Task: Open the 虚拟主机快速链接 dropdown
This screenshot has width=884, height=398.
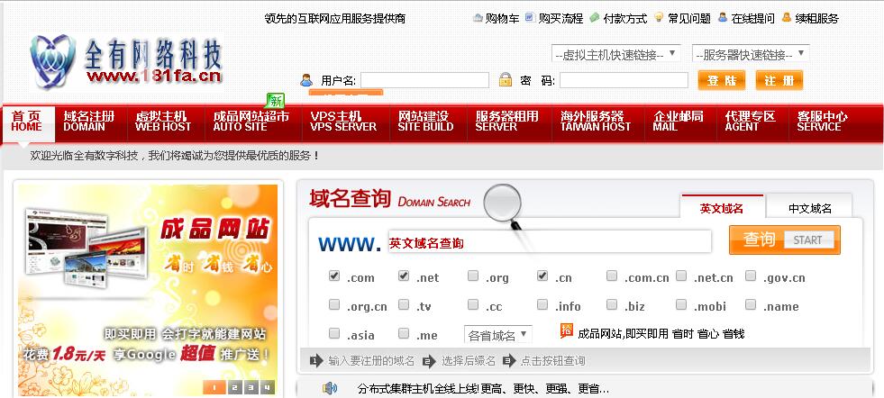Action: tap(616, 54)
